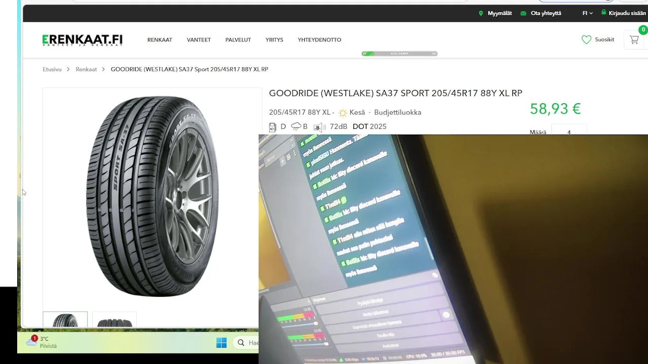Click the Ota yhteyttä envelope icon
Viewport: 648px width, 364px height.
click(523, 13)
